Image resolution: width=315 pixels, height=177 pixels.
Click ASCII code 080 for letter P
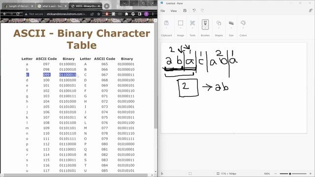tap(105, 144)
